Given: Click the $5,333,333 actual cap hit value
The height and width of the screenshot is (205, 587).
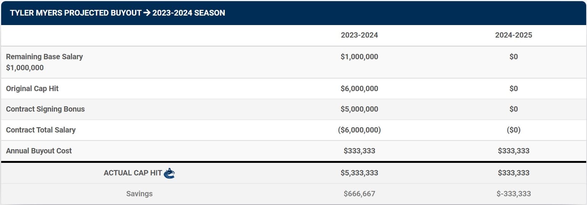Looking at the screenshot, I should point(359,173).
